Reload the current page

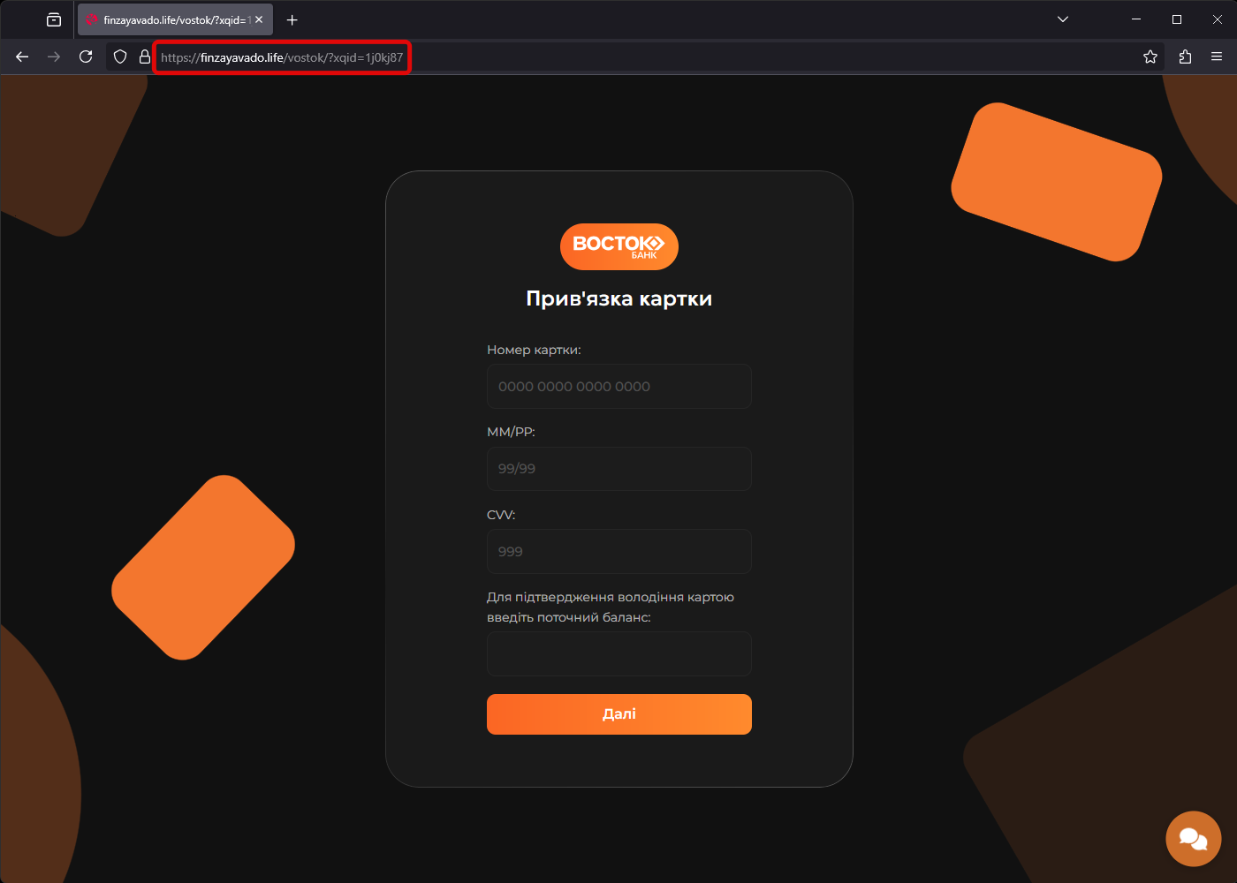point(86,57)
